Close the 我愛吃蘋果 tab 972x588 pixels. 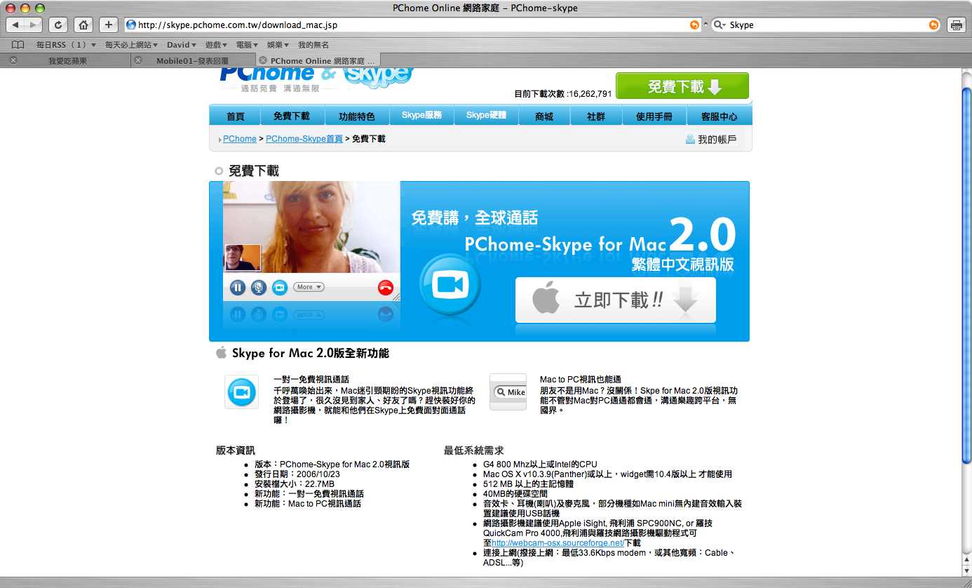point(13,60)
